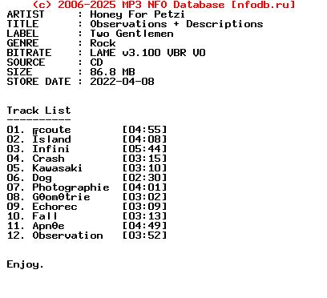Select label value 'Two Gentlemen'
327x298 pixels.
tap(132, 34)
